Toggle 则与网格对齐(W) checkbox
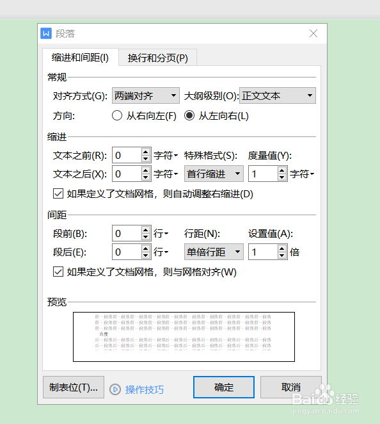 click(x=58, y=272)
